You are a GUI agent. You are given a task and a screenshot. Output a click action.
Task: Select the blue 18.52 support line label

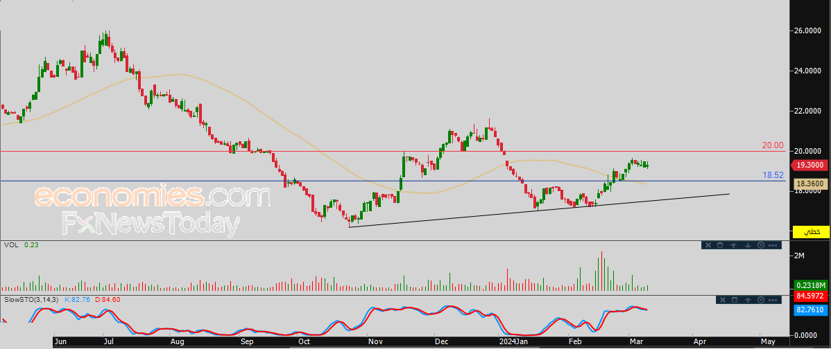click(x=773, y=174)
